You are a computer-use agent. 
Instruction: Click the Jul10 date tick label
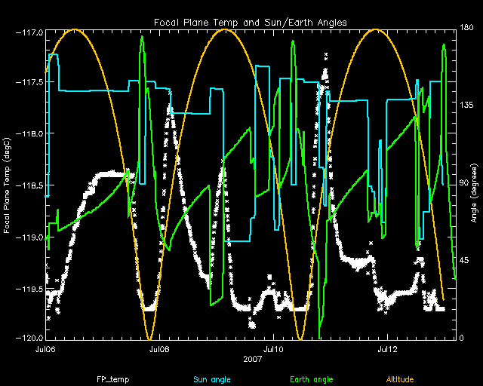pyautogui.click(x=273, y=349)
